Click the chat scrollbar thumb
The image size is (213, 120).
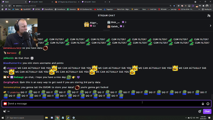(x=212, y=97)
